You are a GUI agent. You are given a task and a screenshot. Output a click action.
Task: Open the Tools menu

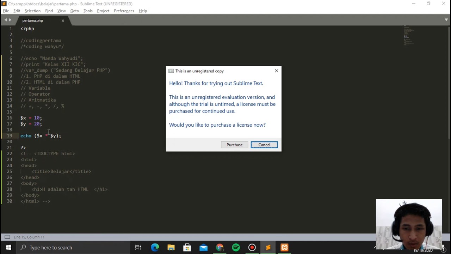click(88, 11)
